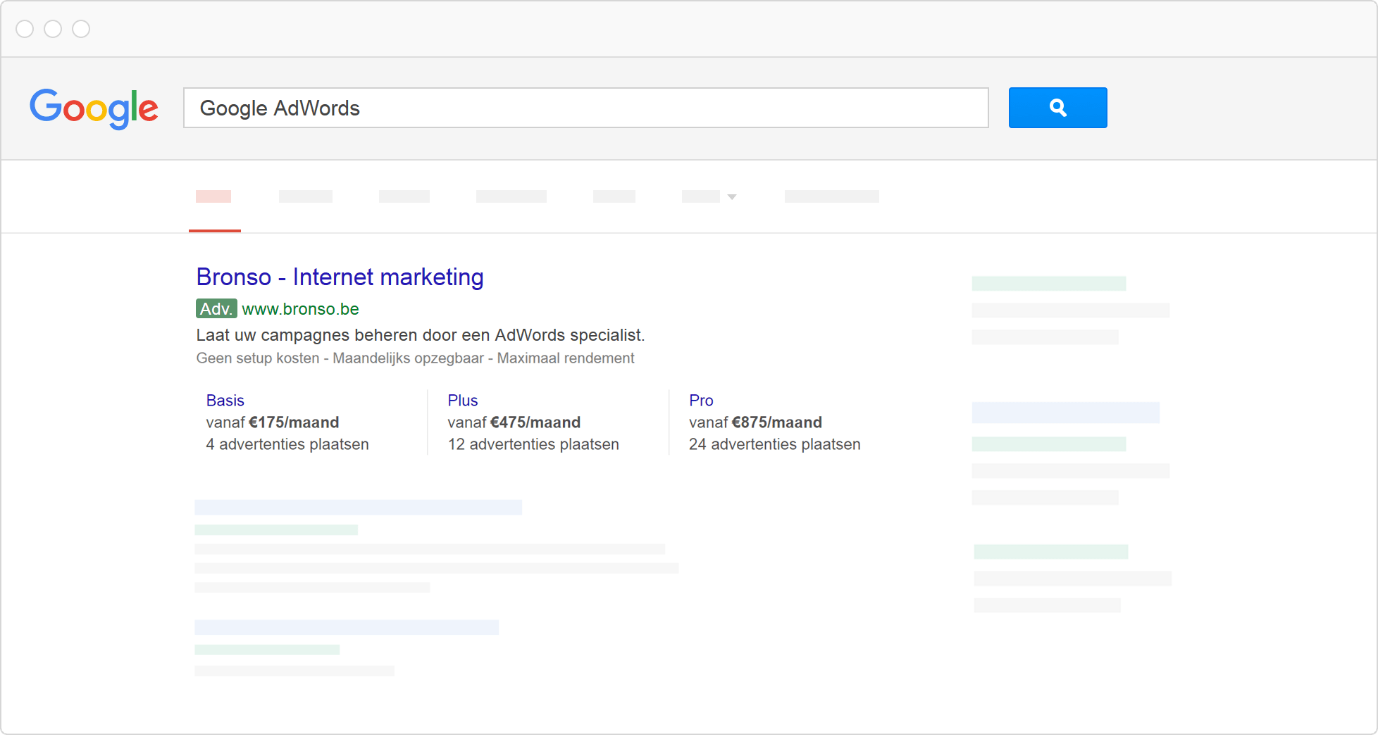The image size is (1378, 735).
Task: Click 'vanaf €475/maand' price text
Action: 514,422
